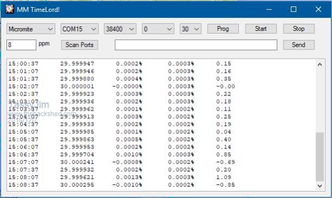Select the 15:02:07 log entry

pyautogui.click(x=122, y=86)
